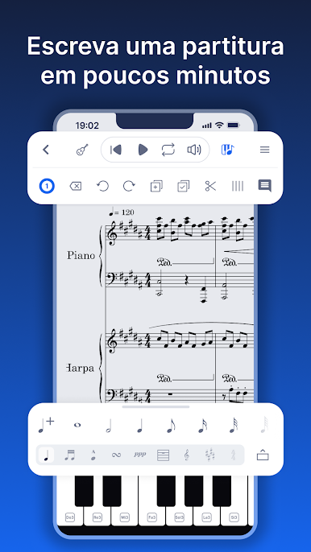311x552 pixels.
Task: Tap the Fa3 piano key
Action: (152, 517)
